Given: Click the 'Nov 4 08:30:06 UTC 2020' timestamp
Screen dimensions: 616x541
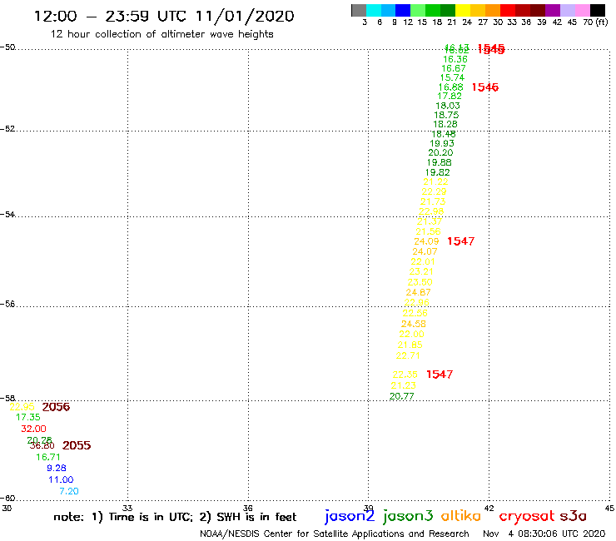Looking at the screenshot, I should click(x=544, y=534).
